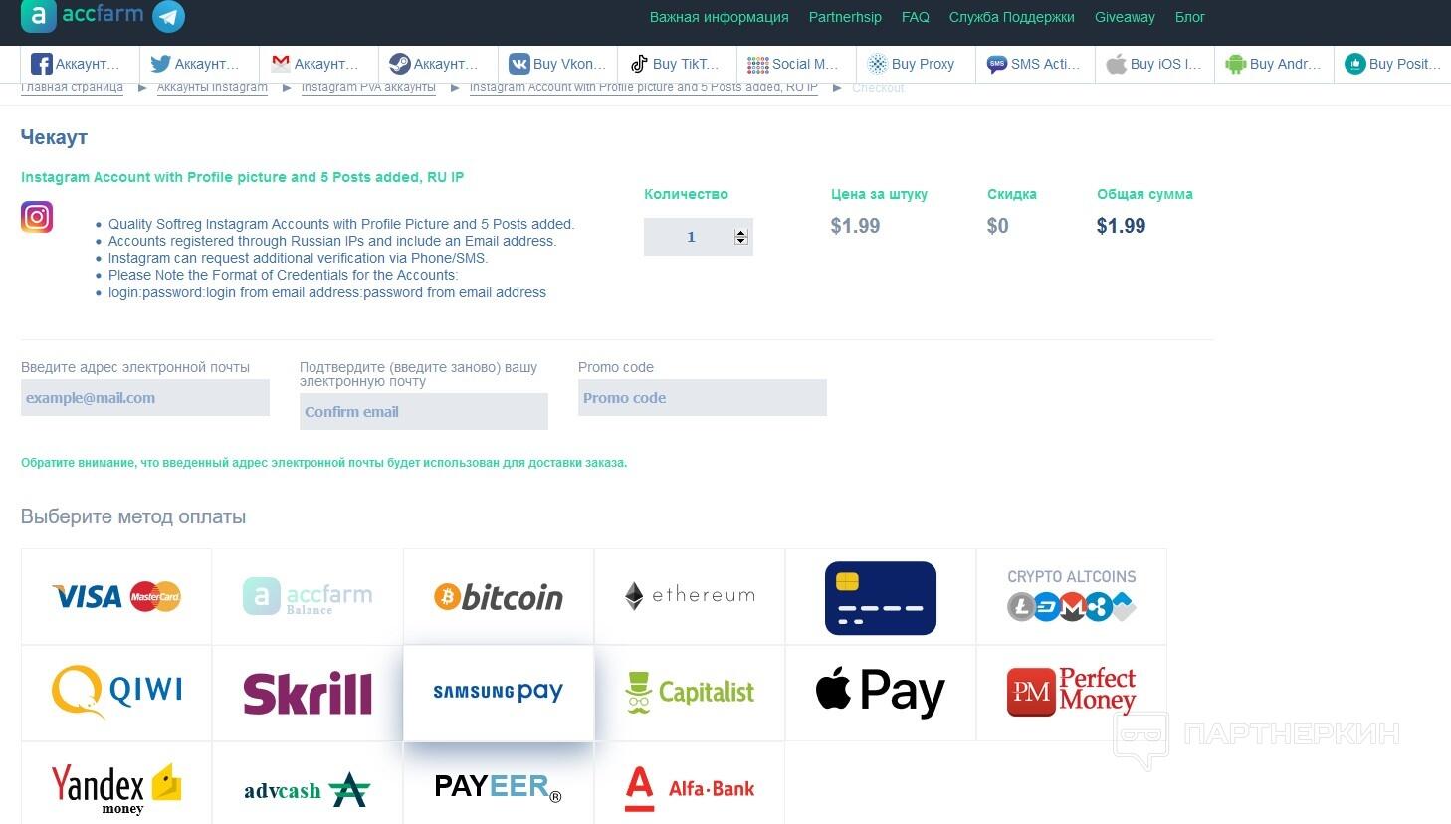Open the Facebook accounts category
The width and height of the screenshot is (1451, 824).
tap(80, 64)
